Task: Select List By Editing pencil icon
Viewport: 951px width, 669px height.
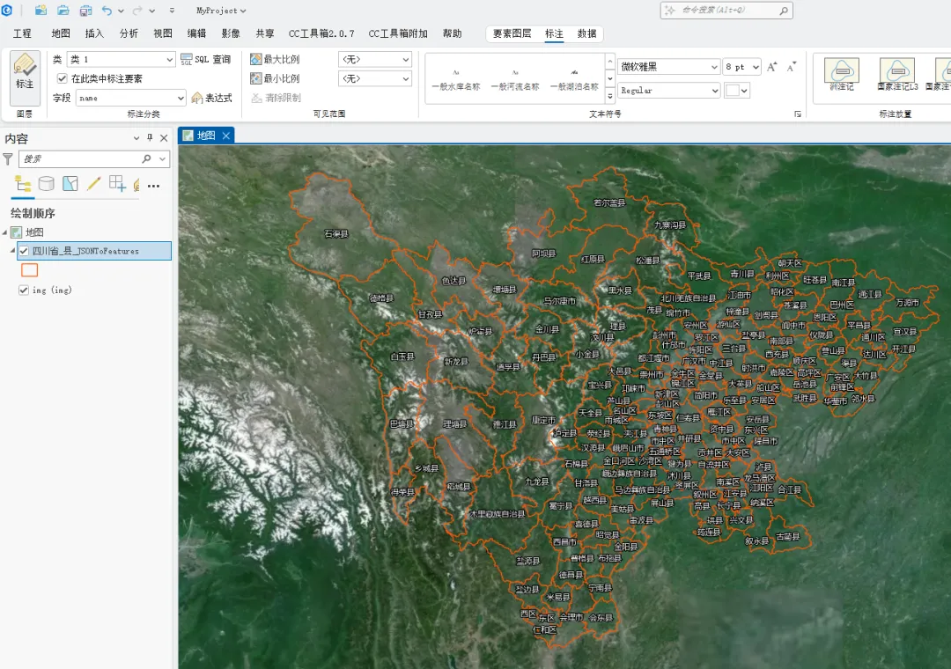Action: click(93, 184)
